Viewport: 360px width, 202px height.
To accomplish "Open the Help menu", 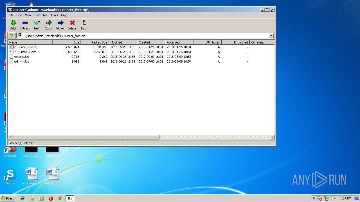I will (64, 15).
